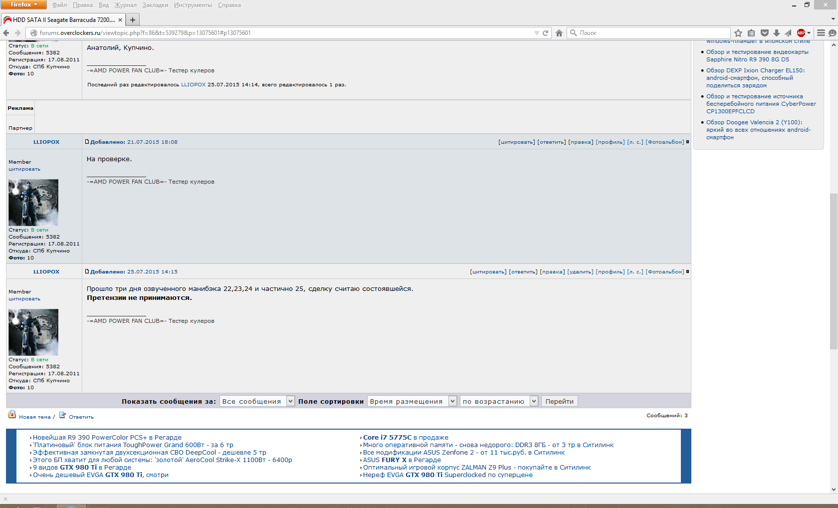Click the square icon ending the 25.07.2015 post header
Screen dimensions: 838x508
687,271
